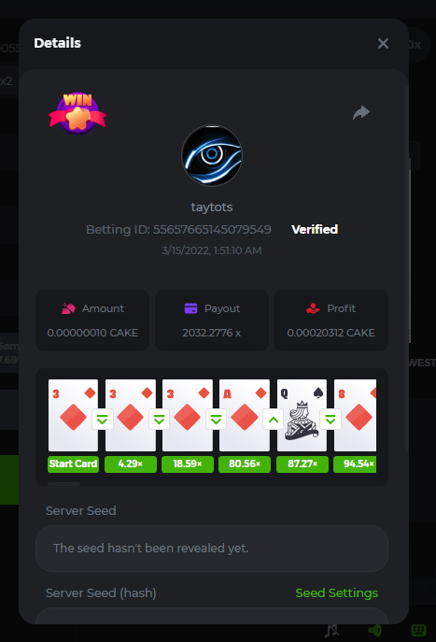Click the WIN badge icon
This screenshot has width=436, height=642.
(x=77, y=113)
